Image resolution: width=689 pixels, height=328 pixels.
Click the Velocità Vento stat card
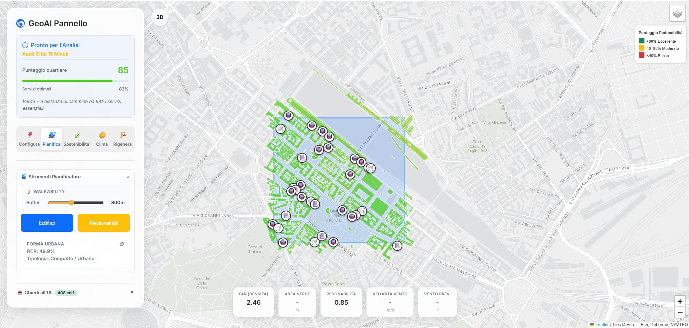click(390, 302)
